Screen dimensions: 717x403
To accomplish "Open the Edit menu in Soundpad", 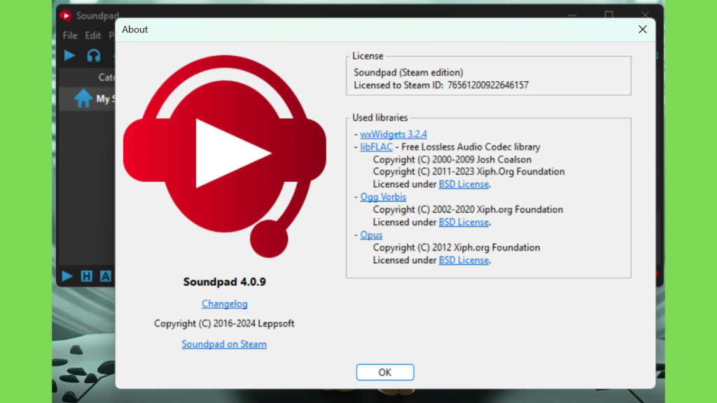I will (x=93, y=35).
